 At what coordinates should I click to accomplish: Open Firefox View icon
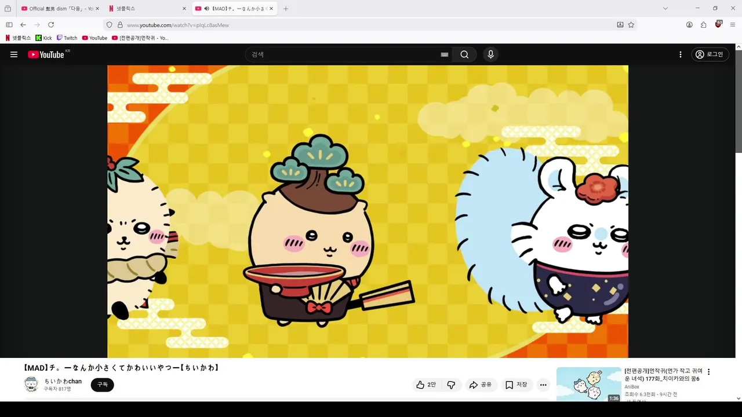coord(8,9)
